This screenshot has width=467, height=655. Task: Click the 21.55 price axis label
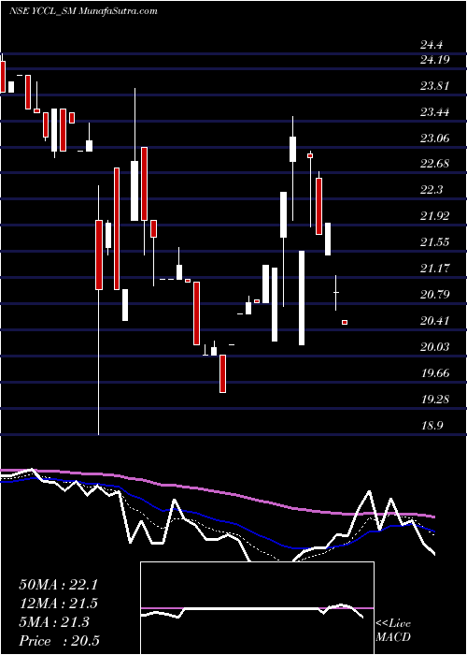coord(435,242)
